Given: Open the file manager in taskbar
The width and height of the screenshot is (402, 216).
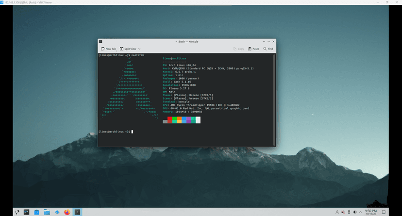Looking at the screenshot, I should (x=47, y=212).
